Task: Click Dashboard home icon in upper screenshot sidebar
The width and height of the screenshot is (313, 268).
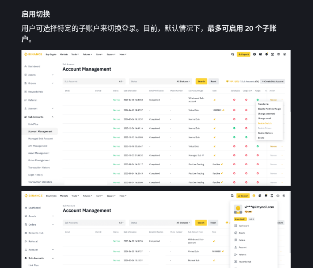Action: (x=25, y=67)
